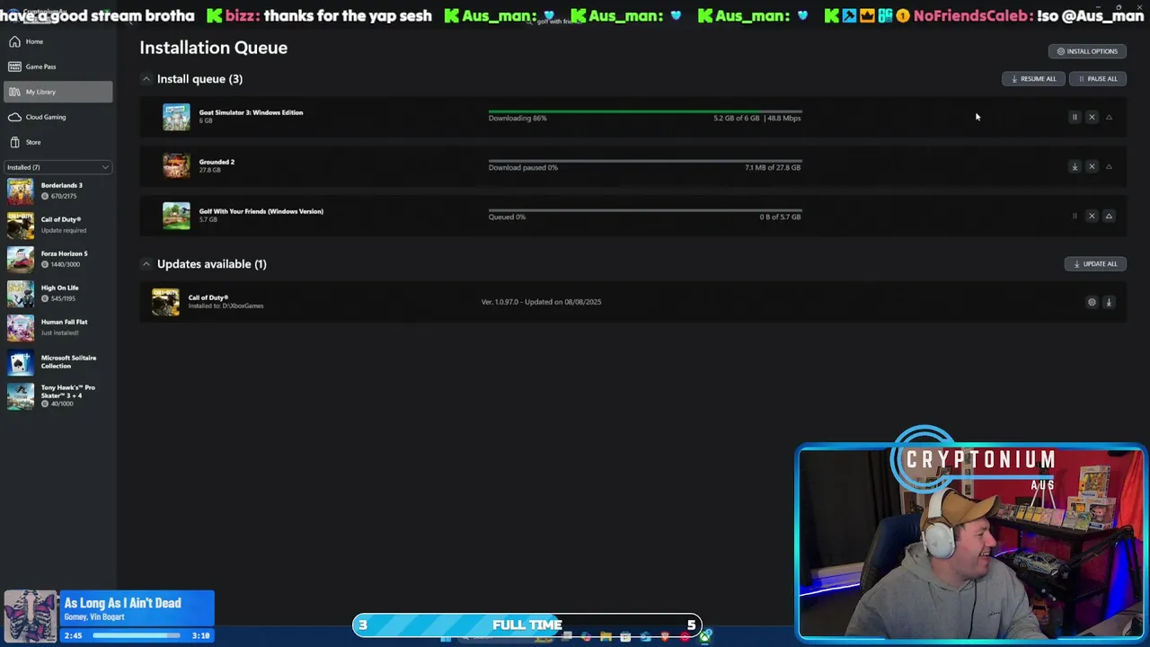This screenshot has width=1150, height=647.
Task: Click the Goat Simulator 3 queue thumbnail
Action: click(176, 117)
